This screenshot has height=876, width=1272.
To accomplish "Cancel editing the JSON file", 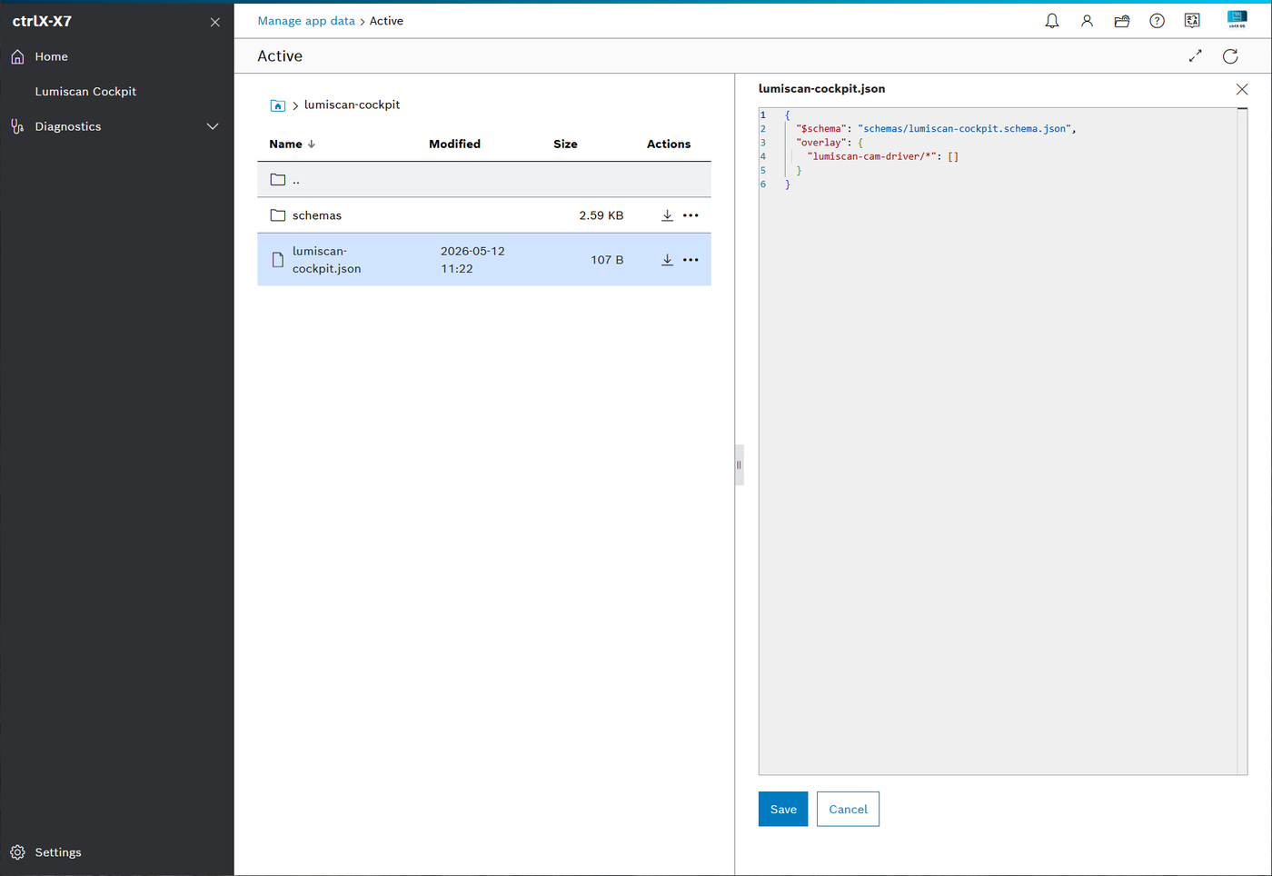I will (848, 809).
